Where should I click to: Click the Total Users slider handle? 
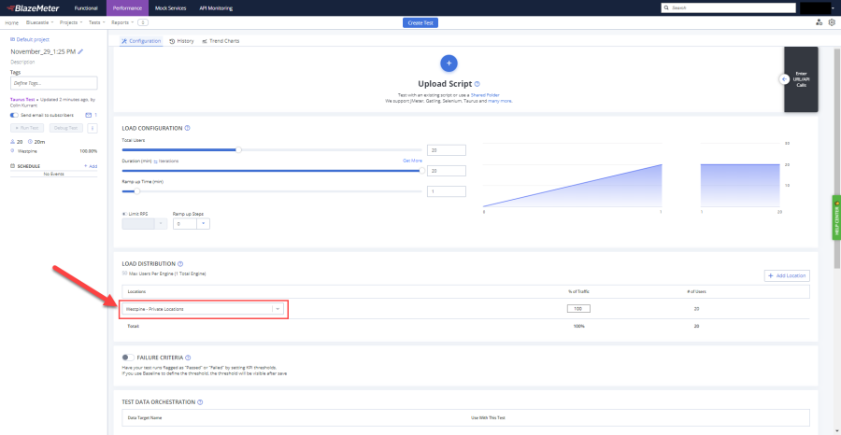click(239, 149)
